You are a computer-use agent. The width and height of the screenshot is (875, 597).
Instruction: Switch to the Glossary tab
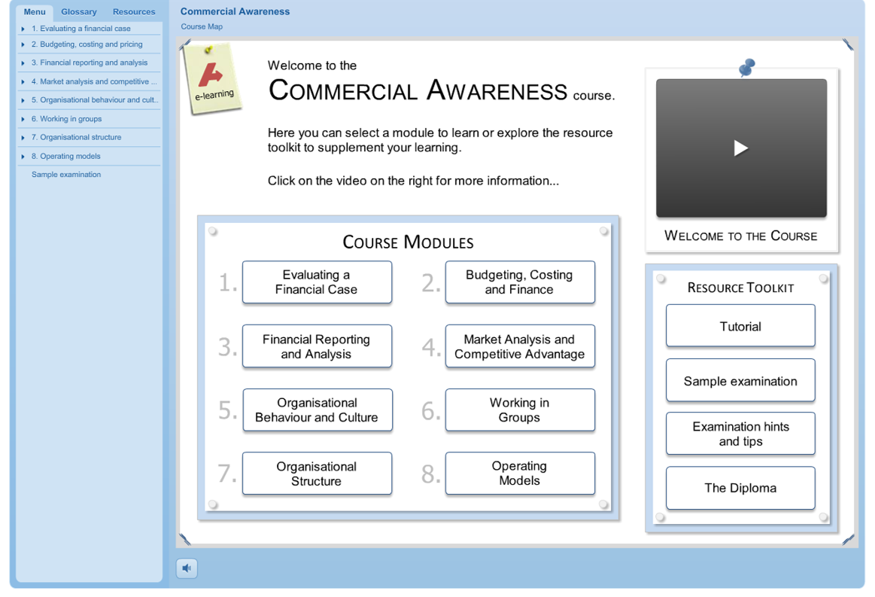coord(79,12)
